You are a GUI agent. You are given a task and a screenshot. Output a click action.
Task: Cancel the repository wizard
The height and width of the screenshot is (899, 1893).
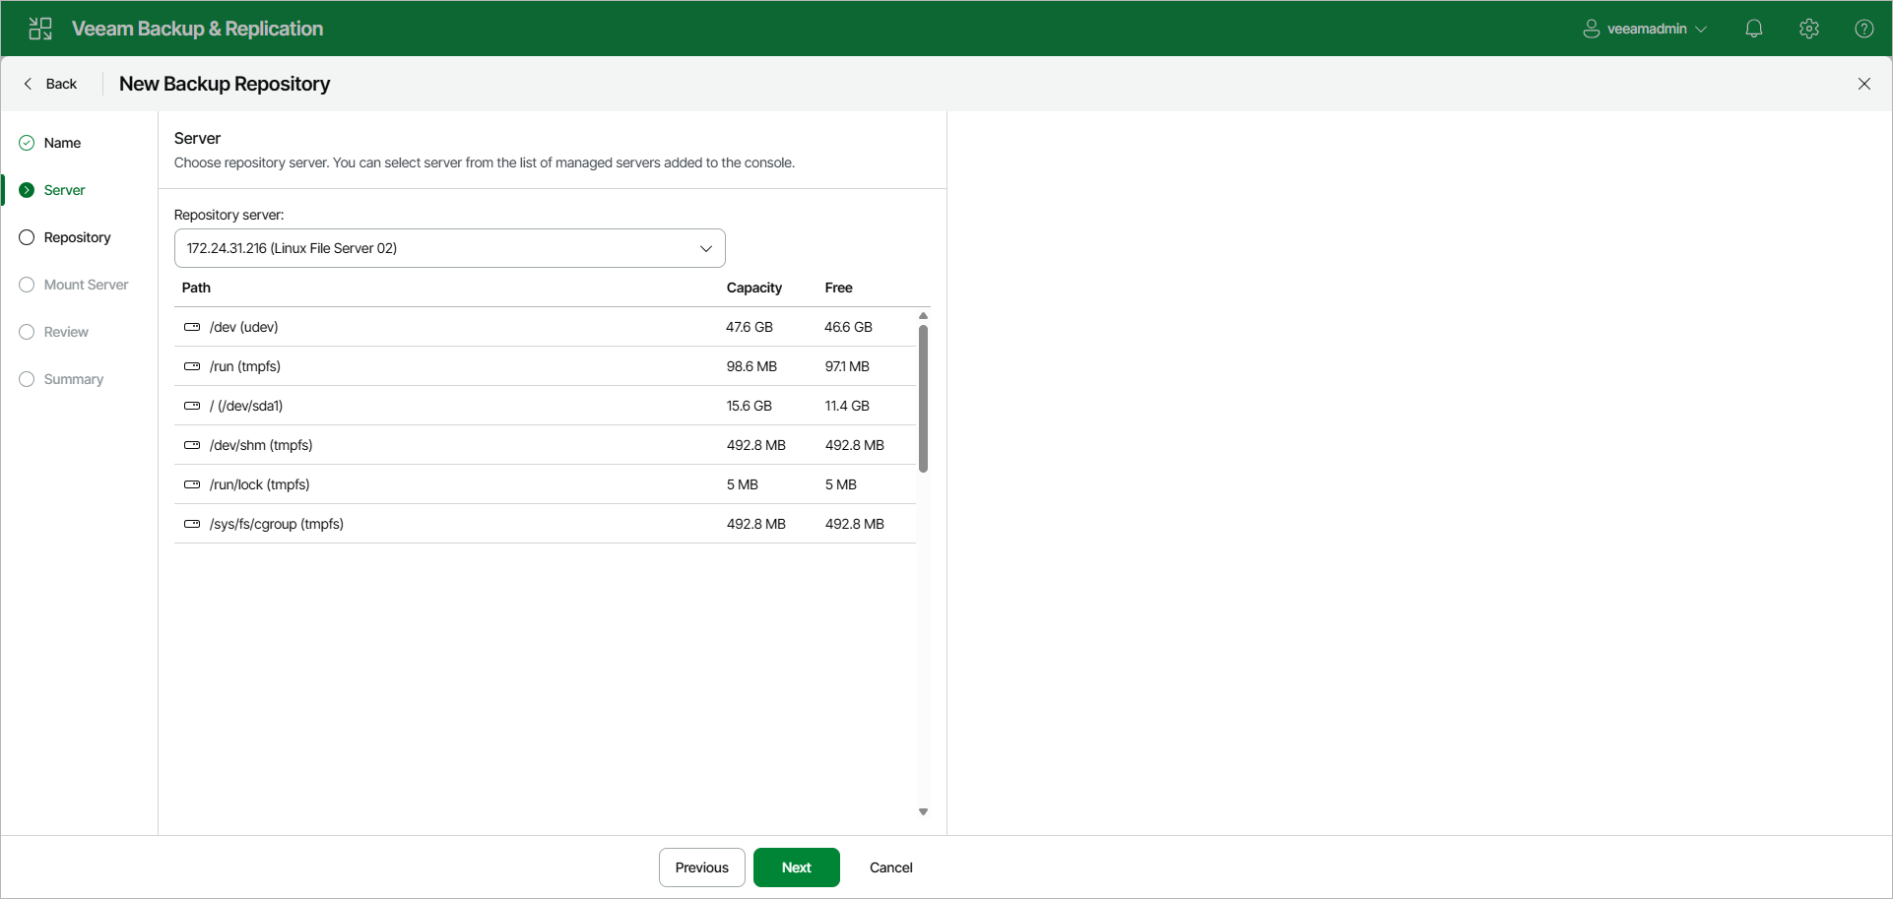click(x=891, y=867)
